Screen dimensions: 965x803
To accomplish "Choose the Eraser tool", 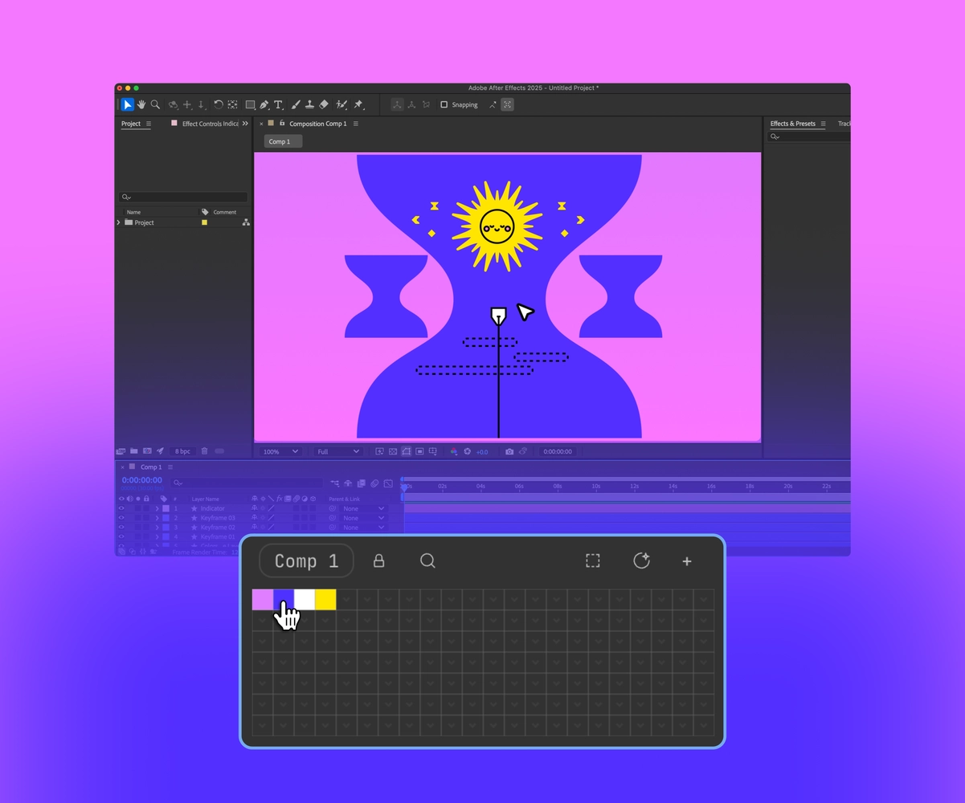I will point(324,104).
